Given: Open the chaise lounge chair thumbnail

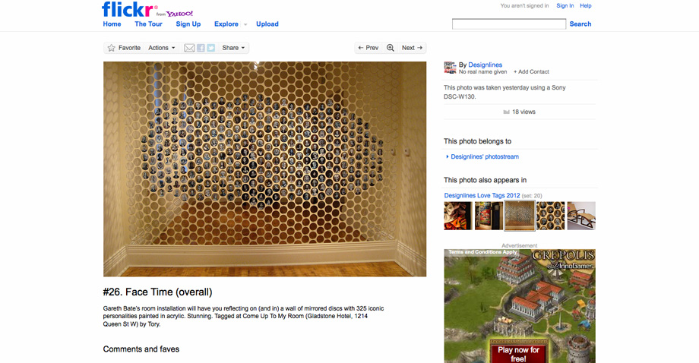Looking at the screenshot, I should click(x=581, y=216).
